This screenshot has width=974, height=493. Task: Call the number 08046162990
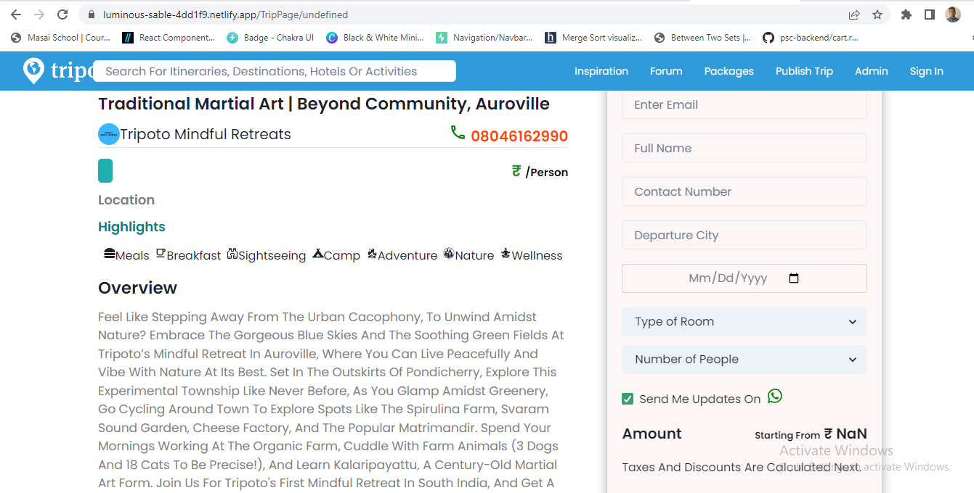[519, 136]
